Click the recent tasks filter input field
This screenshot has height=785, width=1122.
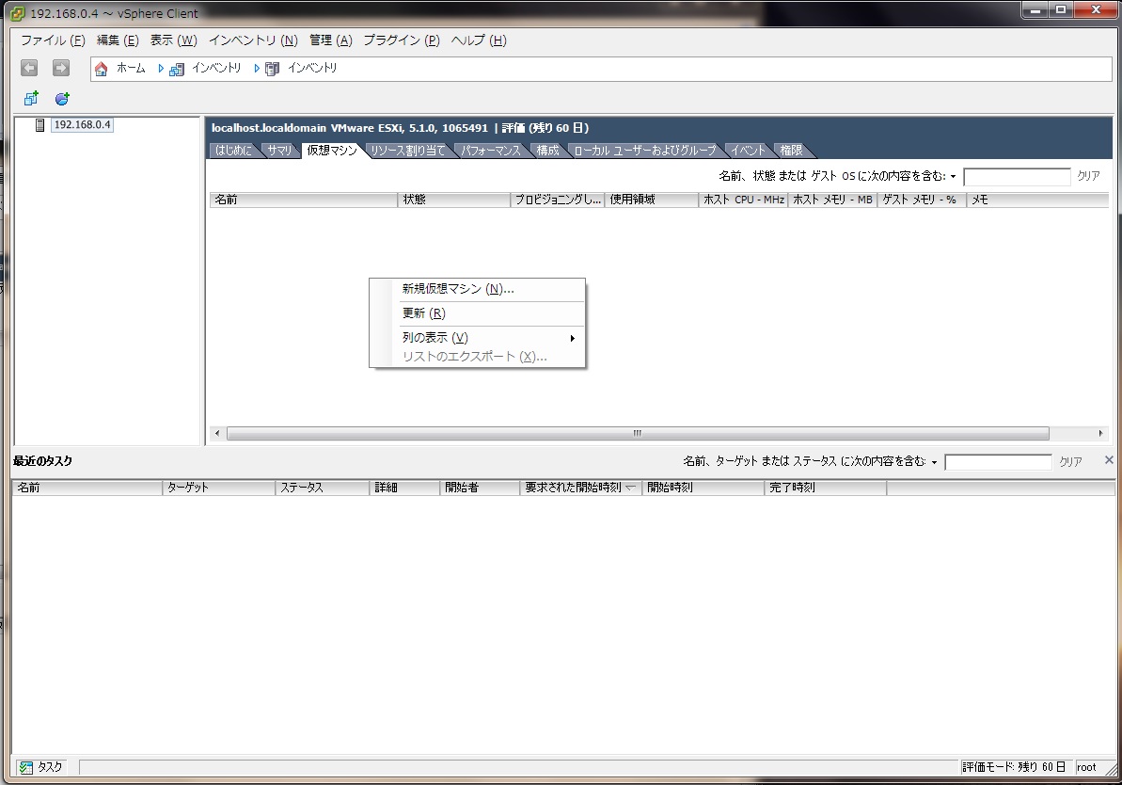[x=998, y=462]
